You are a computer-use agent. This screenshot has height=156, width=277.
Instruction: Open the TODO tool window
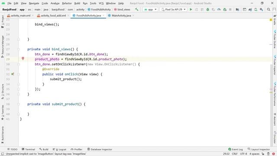click(12, 149)
